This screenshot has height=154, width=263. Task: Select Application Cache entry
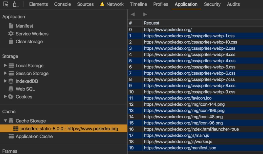click(x=34, y=136)
